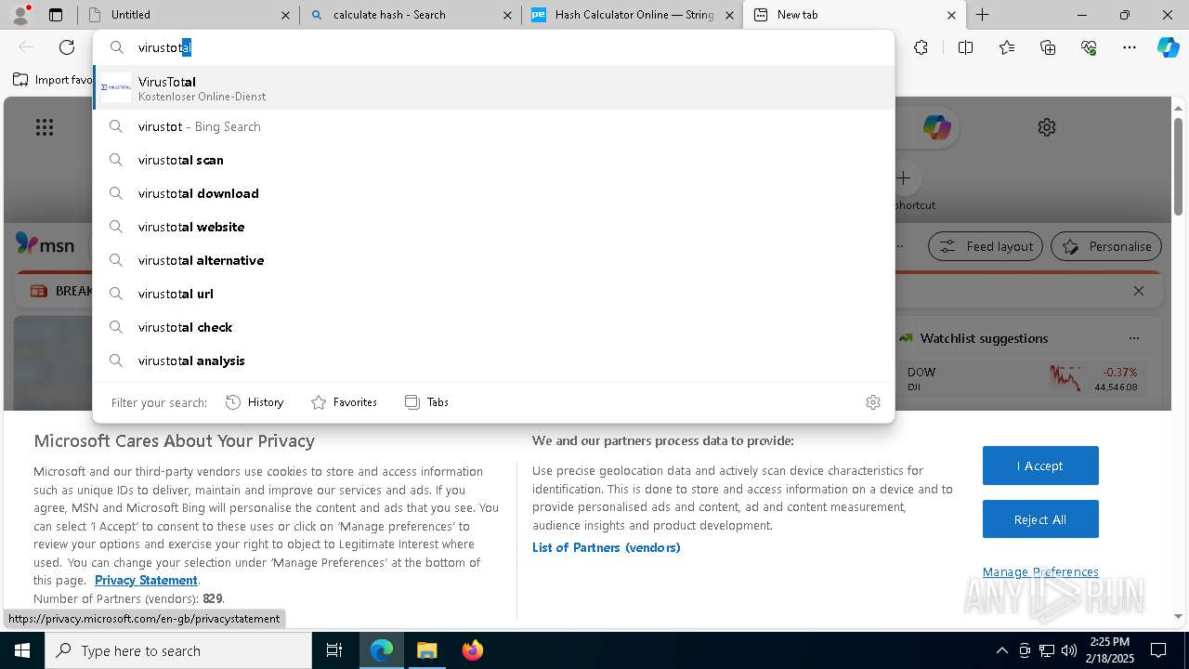Viewport: 1189px width, 669px height.
Task: Open the Favorites star toolbar icon
Action: (x=1007, y=47)
